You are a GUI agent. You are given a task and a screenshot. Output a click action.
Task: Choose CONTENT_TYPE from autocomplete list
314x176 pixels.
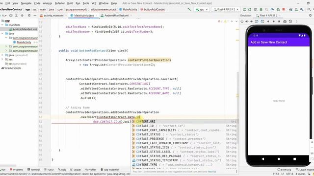click(184, 165)
